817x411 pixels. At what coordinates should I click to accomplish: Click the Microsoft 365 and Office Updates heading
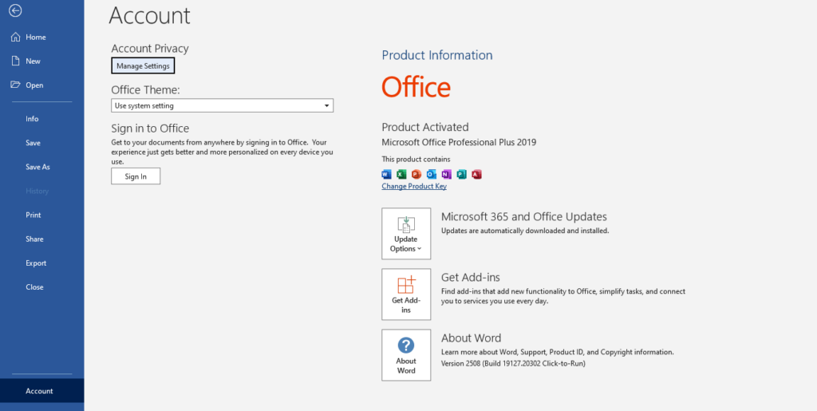point(523,217)
